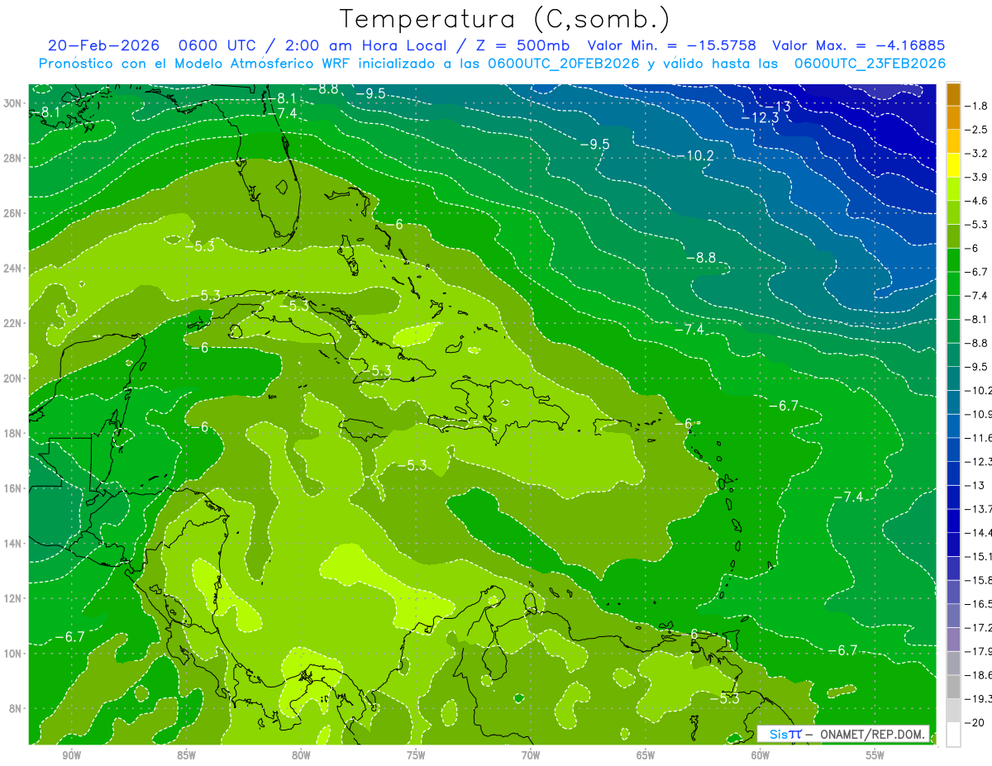This screenshot has width=992, height=766.
Task: Click the longitude axis label '70W'
Action: pyautogui.click(x=531, y=757)
